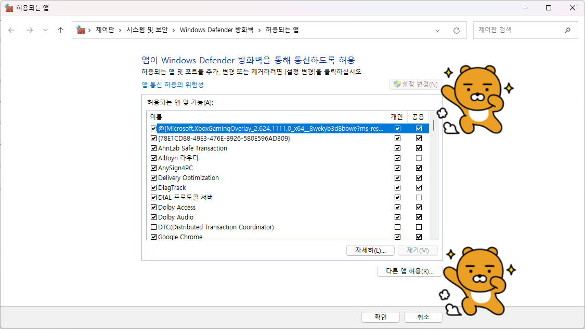This screenshot has width=585, height=329.
Task: Minimize the 허용되는 앱 window
Action: point(525,8)
